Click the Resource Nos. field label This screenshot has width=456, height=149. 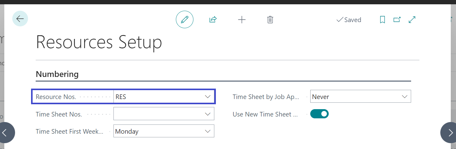[56, 97]
